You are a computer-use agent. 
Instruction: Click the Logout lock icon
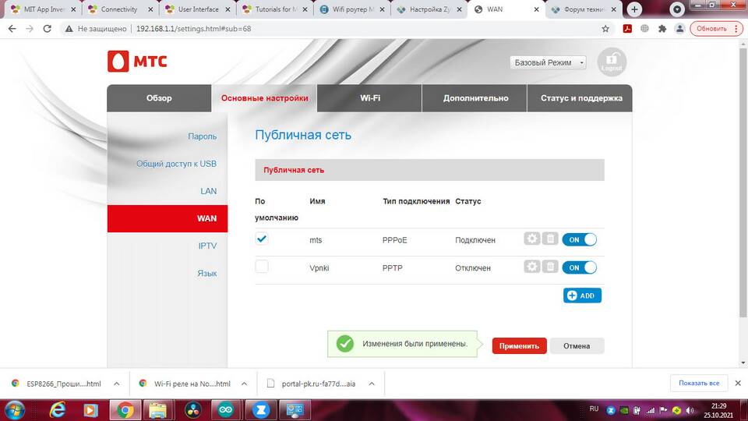point(612,62)
